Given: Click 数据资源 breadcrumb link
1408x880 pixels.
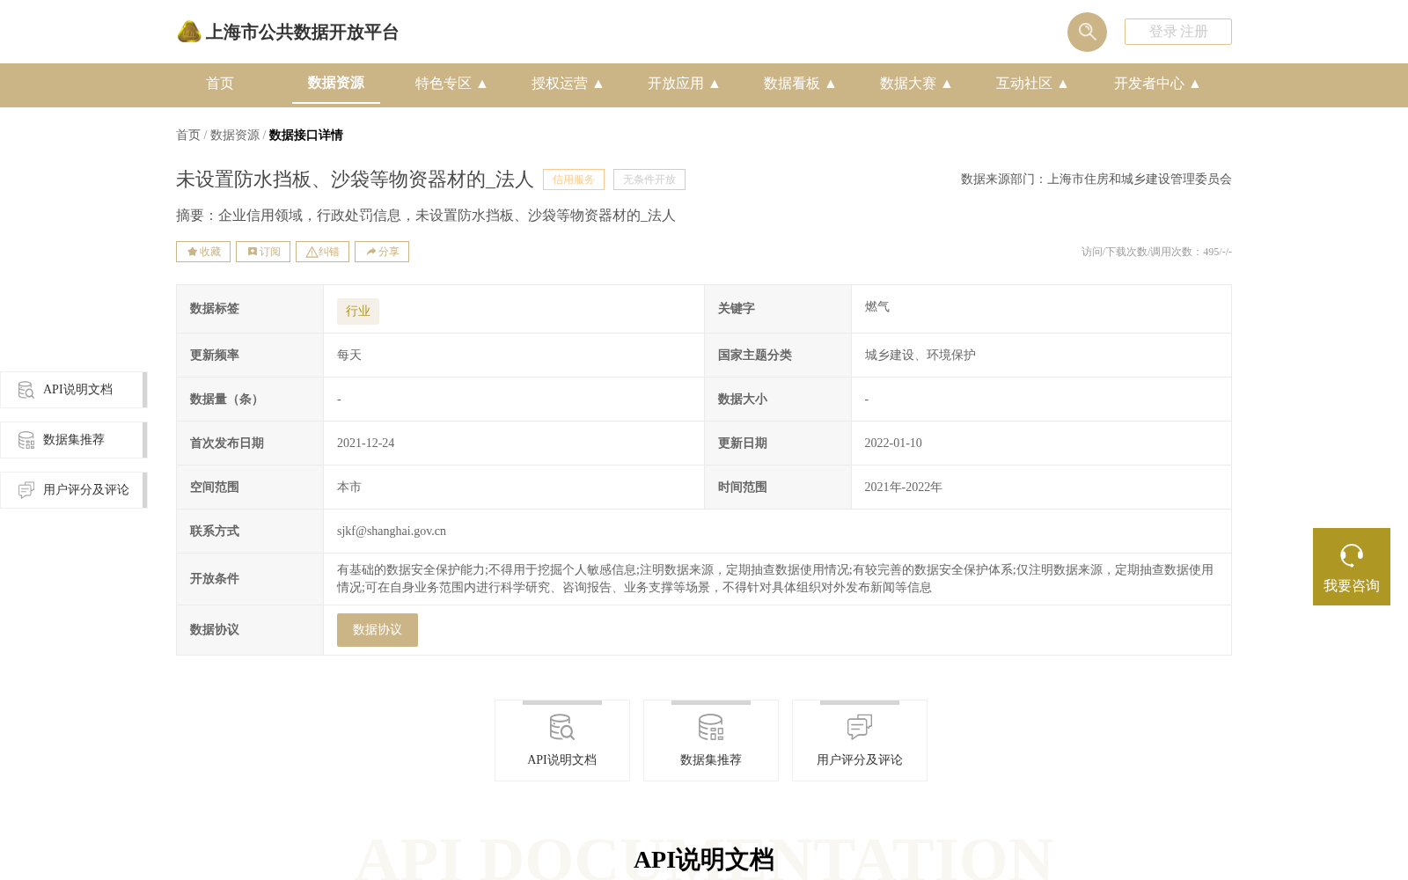Looking at the screenshot, I should pyautogui.click(x=235, y=136).
